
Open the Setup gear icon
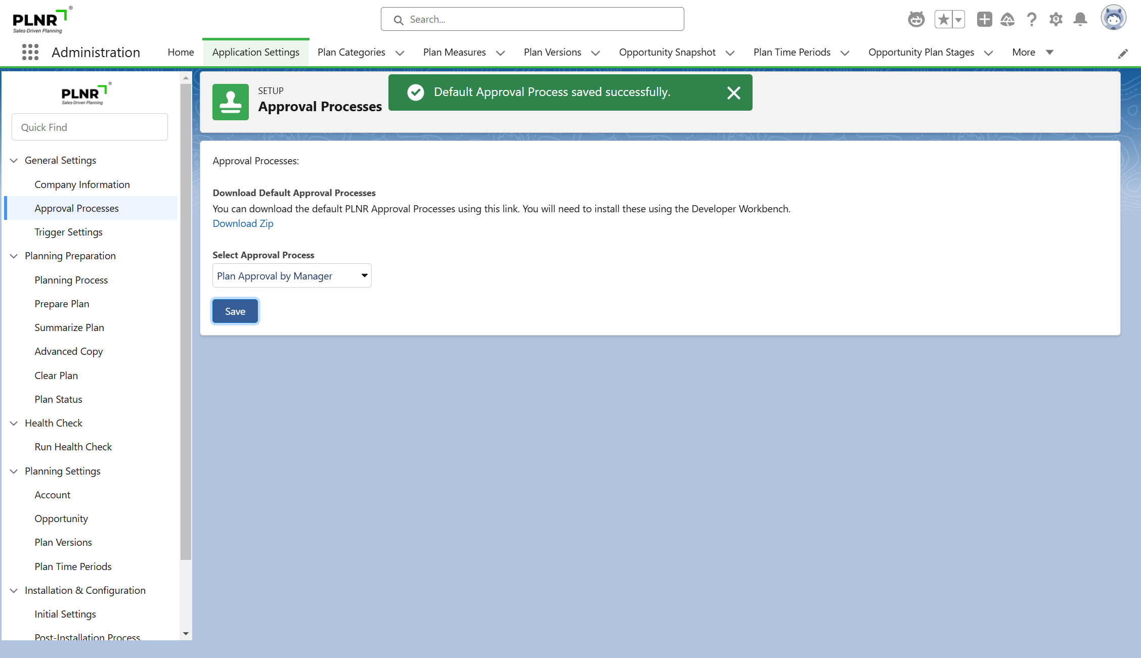point(1056,20)
